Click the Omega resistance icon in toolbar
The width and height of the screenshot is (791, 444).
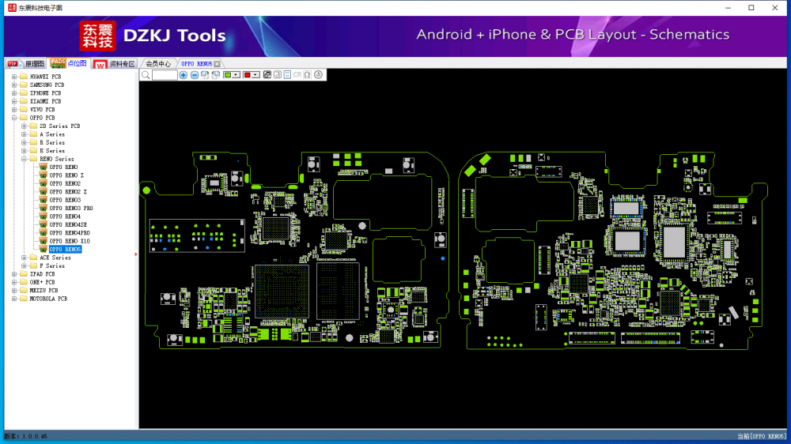coord(307,75)
